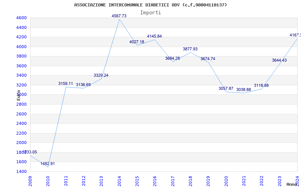This screenshot has width=301, height=188.
Task: Click the 2016 x-axis year label
Action: click(155, 181)
